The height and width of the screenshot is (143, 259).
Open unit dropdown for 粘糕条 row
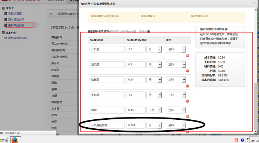160,80
